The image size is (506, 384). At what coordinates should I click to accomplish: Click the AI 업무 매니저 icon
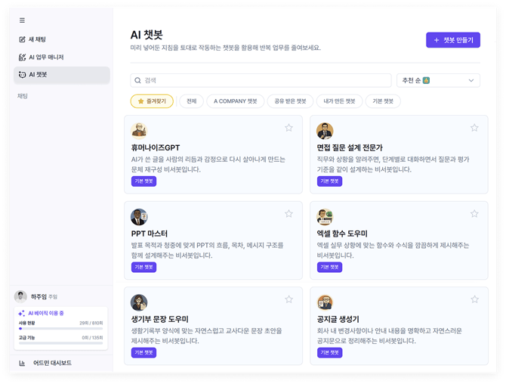point(22,57)
